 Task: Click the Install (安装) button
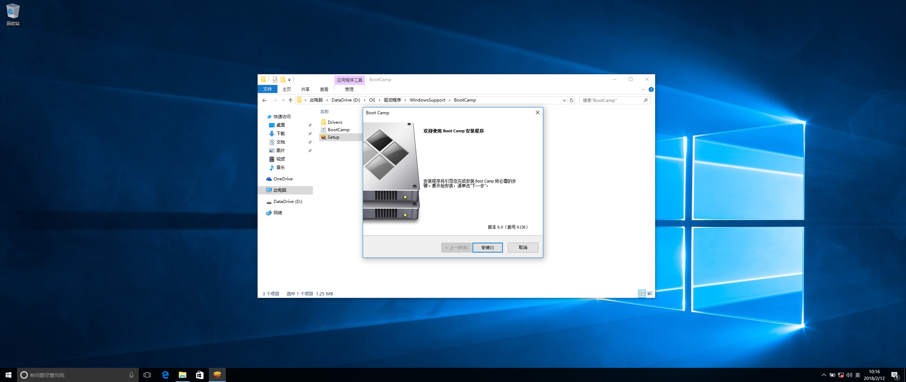(x=487, y=248)
